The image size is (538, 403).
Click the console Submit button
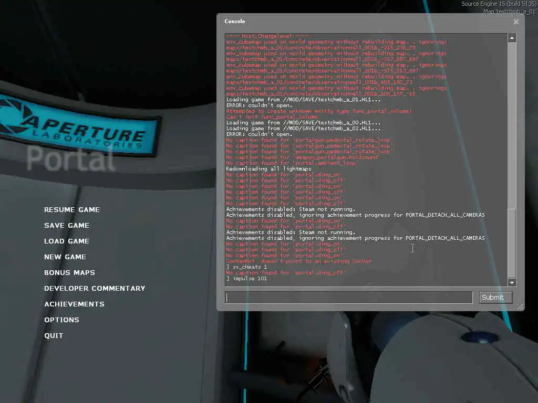tap(496, 298)
